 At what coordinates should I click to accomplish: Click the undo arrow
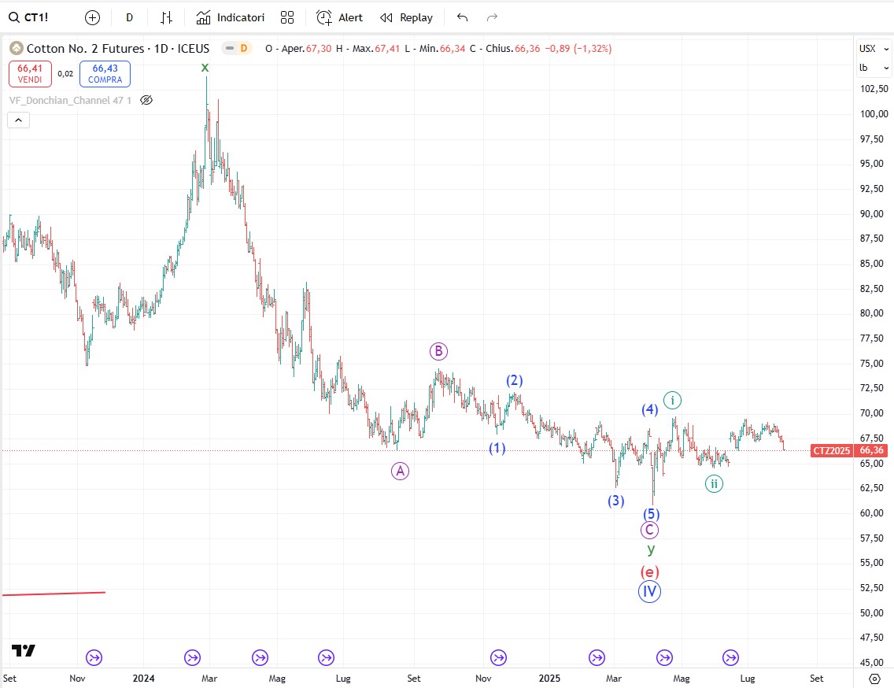(x=462, y=17)
